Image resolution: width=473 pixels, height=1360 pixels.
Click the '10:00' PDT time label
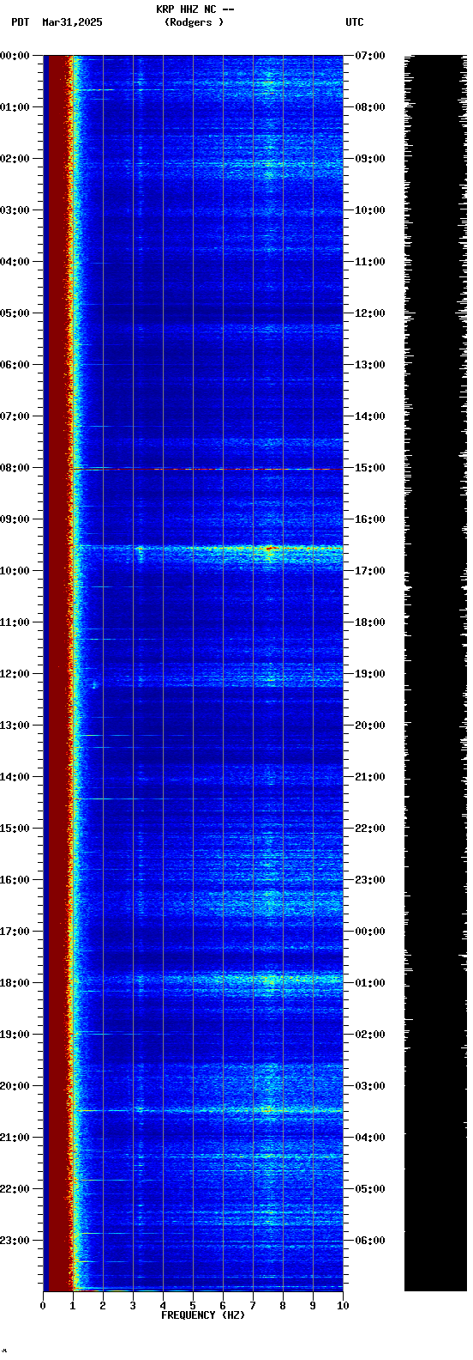[x=15, y=571]
